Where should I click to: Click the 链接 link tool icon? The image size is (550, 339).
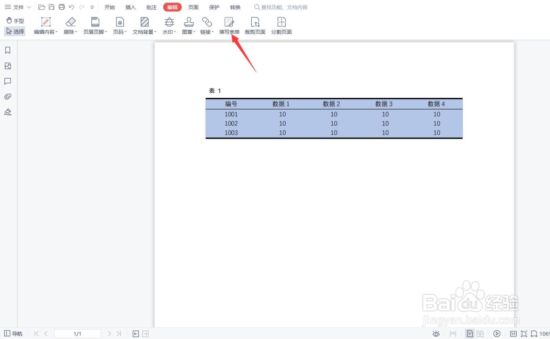coord(207,22)
